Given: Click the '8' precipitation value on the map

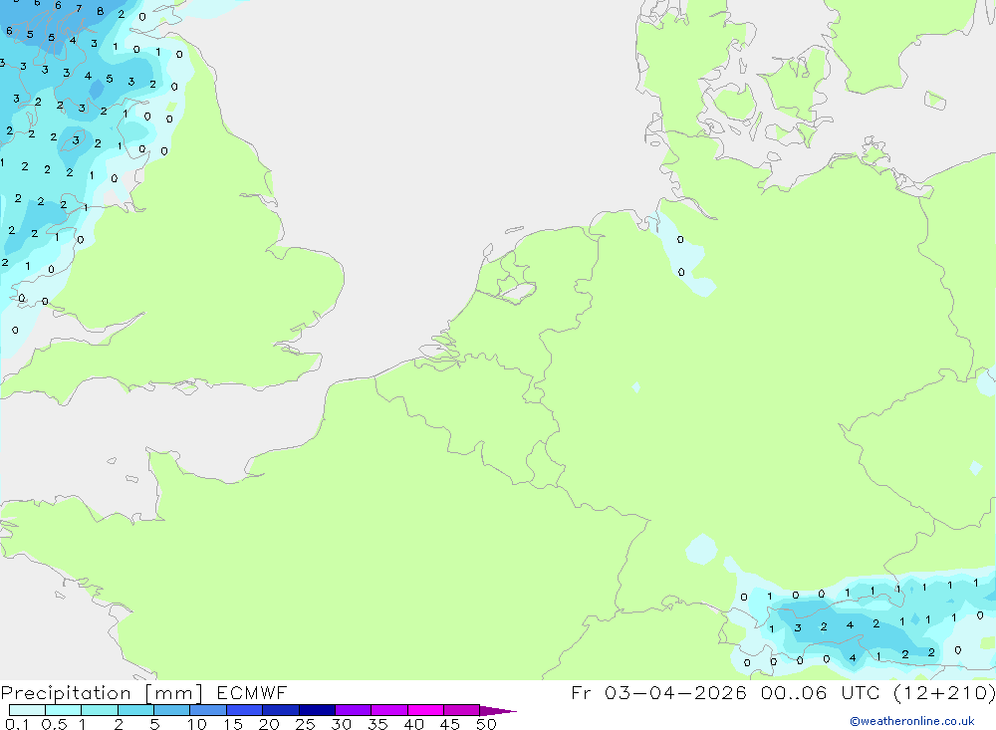Looking at the screenshot, I should (x=100, y=11).
